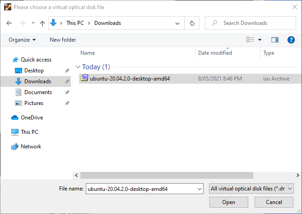This screenshot has height=214, width=302.
Task: Click the pin icon next to Desktop
Action: 67,71
